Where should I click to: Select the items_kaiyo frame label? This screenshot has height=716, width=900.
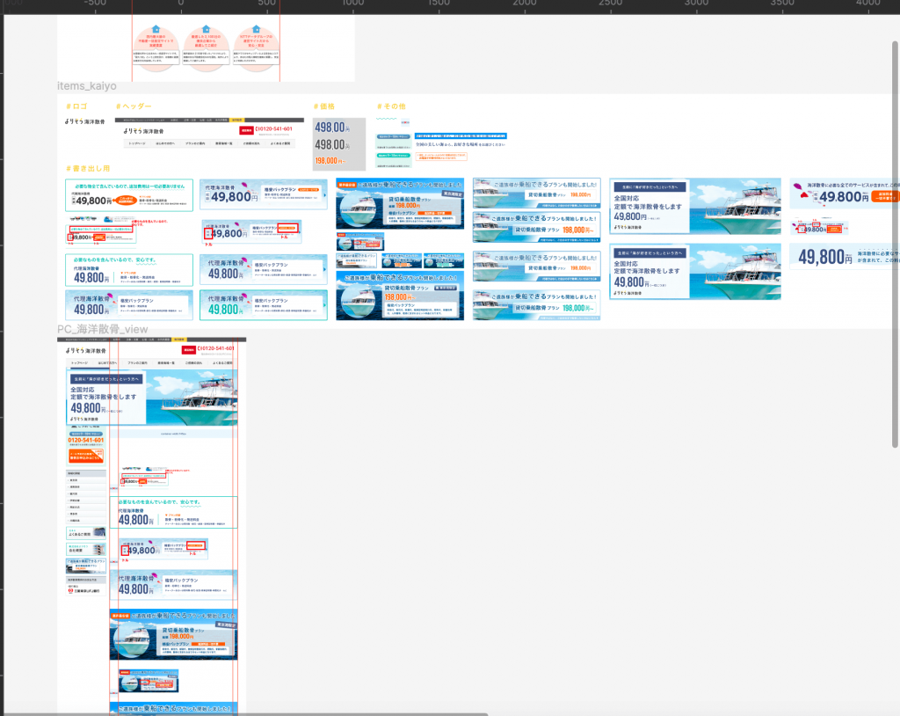click(x=87, y=86)
